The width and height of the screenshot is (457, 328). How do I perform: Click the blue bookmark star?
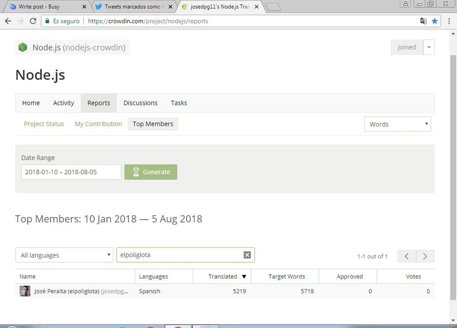click(435, 21)
